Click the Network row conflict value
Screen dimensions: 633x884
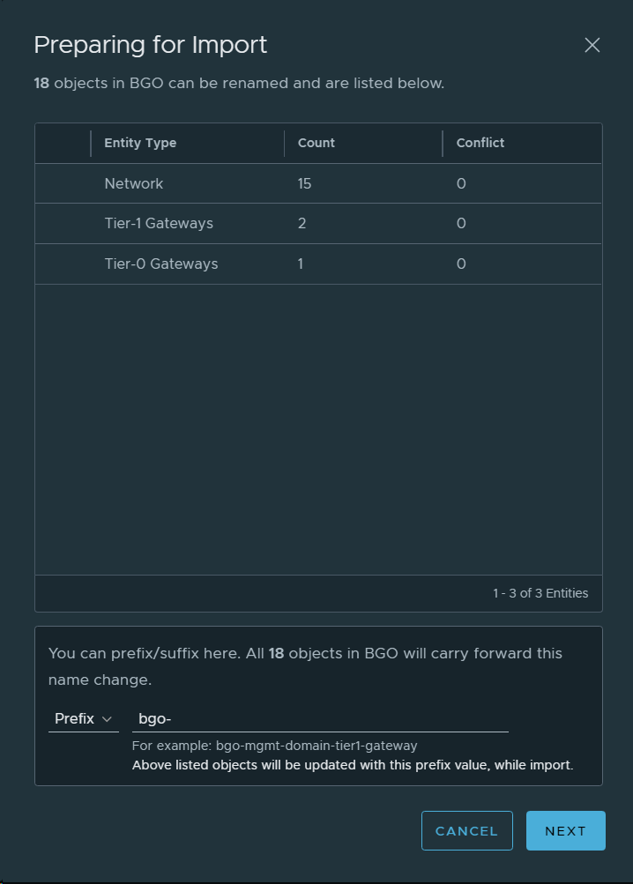click(x=461, y=183)
